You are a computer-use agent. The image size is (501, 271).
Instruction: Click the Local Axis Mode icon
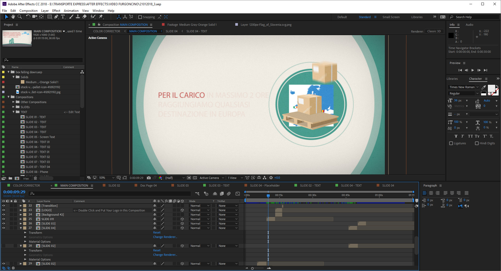[x=119, y=17]
